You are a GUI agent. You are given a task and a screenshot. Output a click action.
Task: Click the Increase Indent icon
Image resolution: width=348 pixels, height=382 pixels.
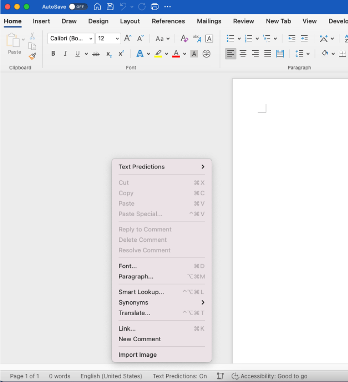tap(304, 39)
